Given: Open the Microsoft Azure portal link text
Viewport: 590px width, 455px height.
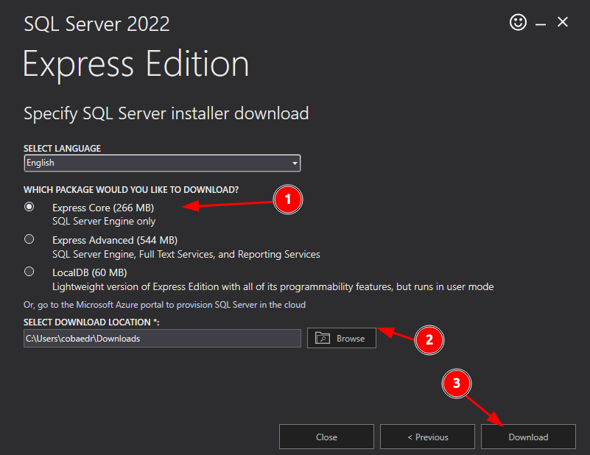Looking at the screenshot, I should point(164,304).
